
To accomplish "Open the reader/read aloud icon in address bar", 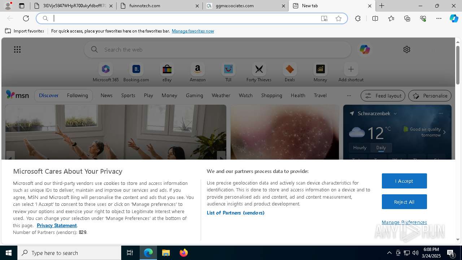I will tap(324, 18).
